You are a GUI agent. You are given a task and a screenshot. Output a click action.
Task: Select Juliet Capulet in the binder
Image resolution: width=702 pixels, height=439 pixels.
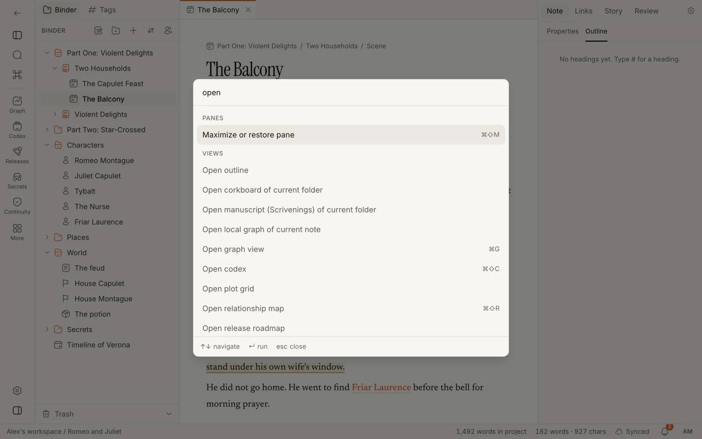point(108,176)
